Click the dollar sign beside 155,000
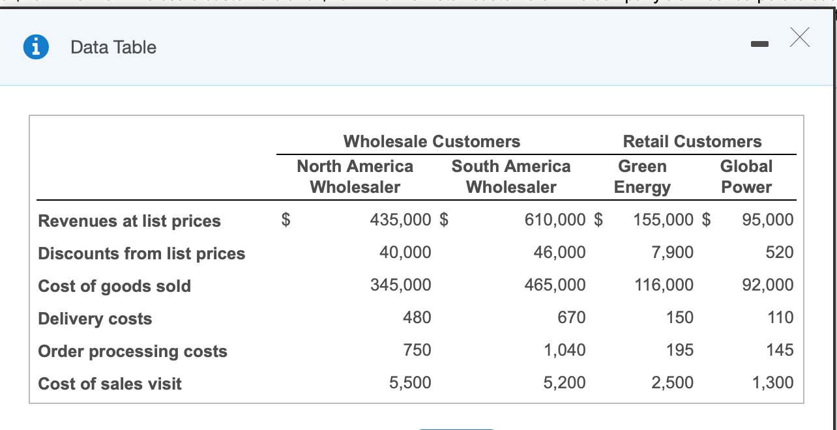Image resolution: width=837 pixels, height=430 pixels. 598,220
